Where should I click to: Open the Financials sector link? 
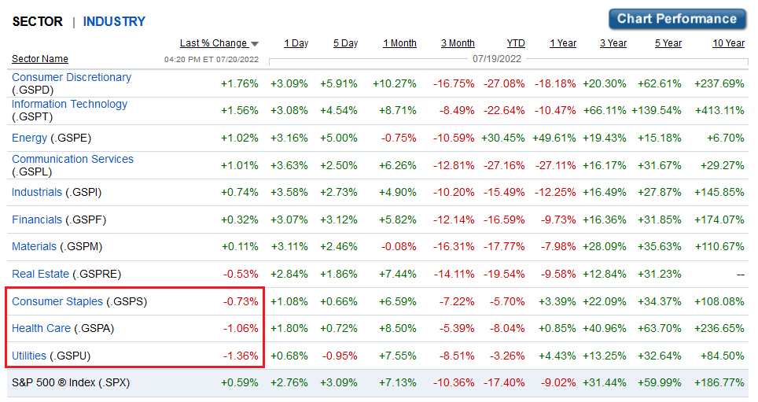pyautogui.click(x=37, y=219)
